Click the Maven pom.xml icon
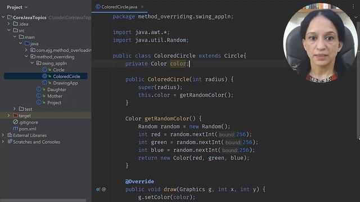This screenshot has height=202, width=360. [15, 128]
